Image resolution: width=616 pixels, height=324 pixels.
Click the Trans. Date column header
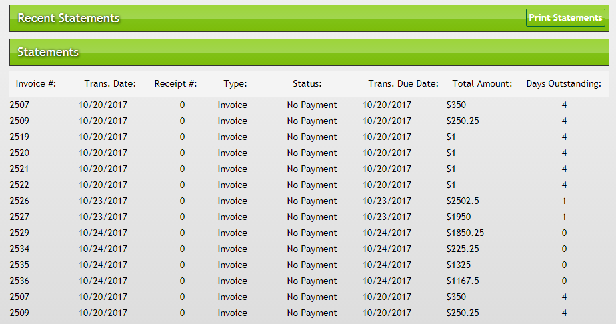point(110,84)
